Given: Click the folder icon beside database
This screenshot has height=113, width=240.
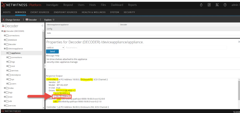Looking at the screenshot, I should coord(7,40).
